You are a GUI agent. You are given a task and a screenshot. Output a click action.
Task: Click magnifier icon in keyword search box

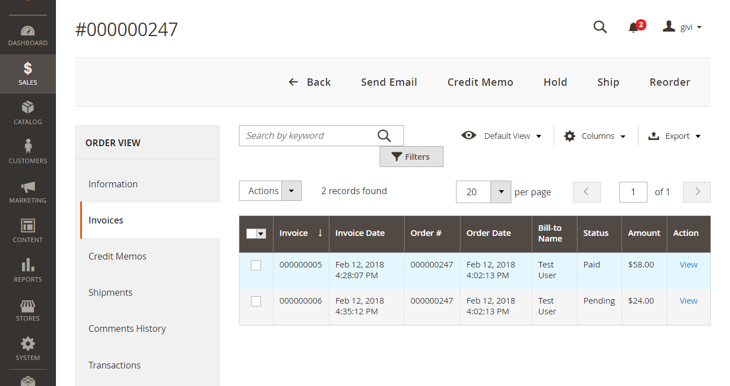[x=384, y=135]
